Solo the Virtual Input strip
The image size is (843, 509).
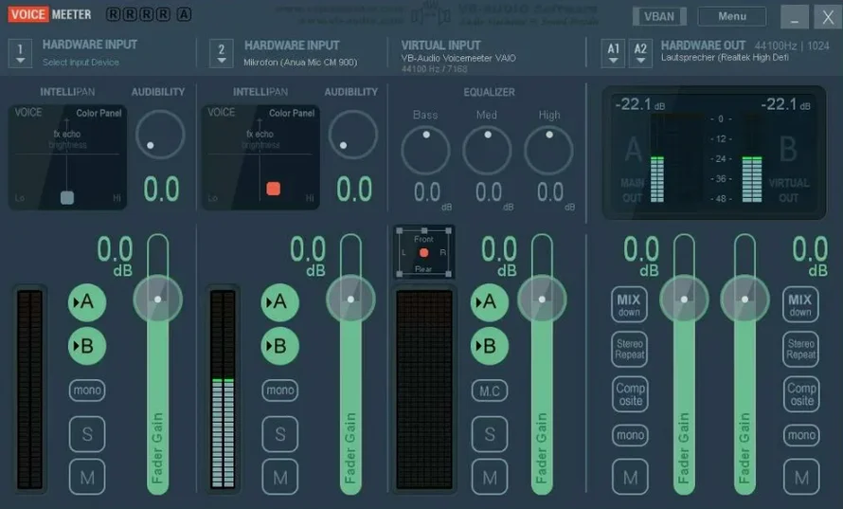point(490,434)
